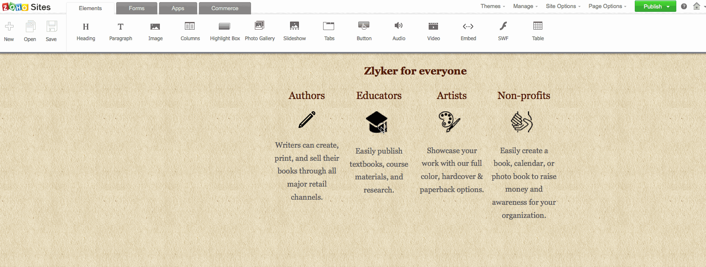
Task: Insert a Table element
Action: (x=538, y=31)
